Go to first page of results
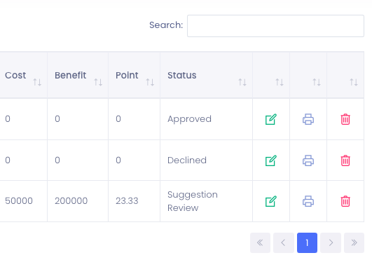The height and width of the screenshot is (260, 372). [x=260, y=242]
